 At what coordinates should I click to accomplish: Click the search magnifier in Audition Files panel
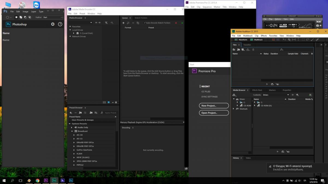click(281, 50)
